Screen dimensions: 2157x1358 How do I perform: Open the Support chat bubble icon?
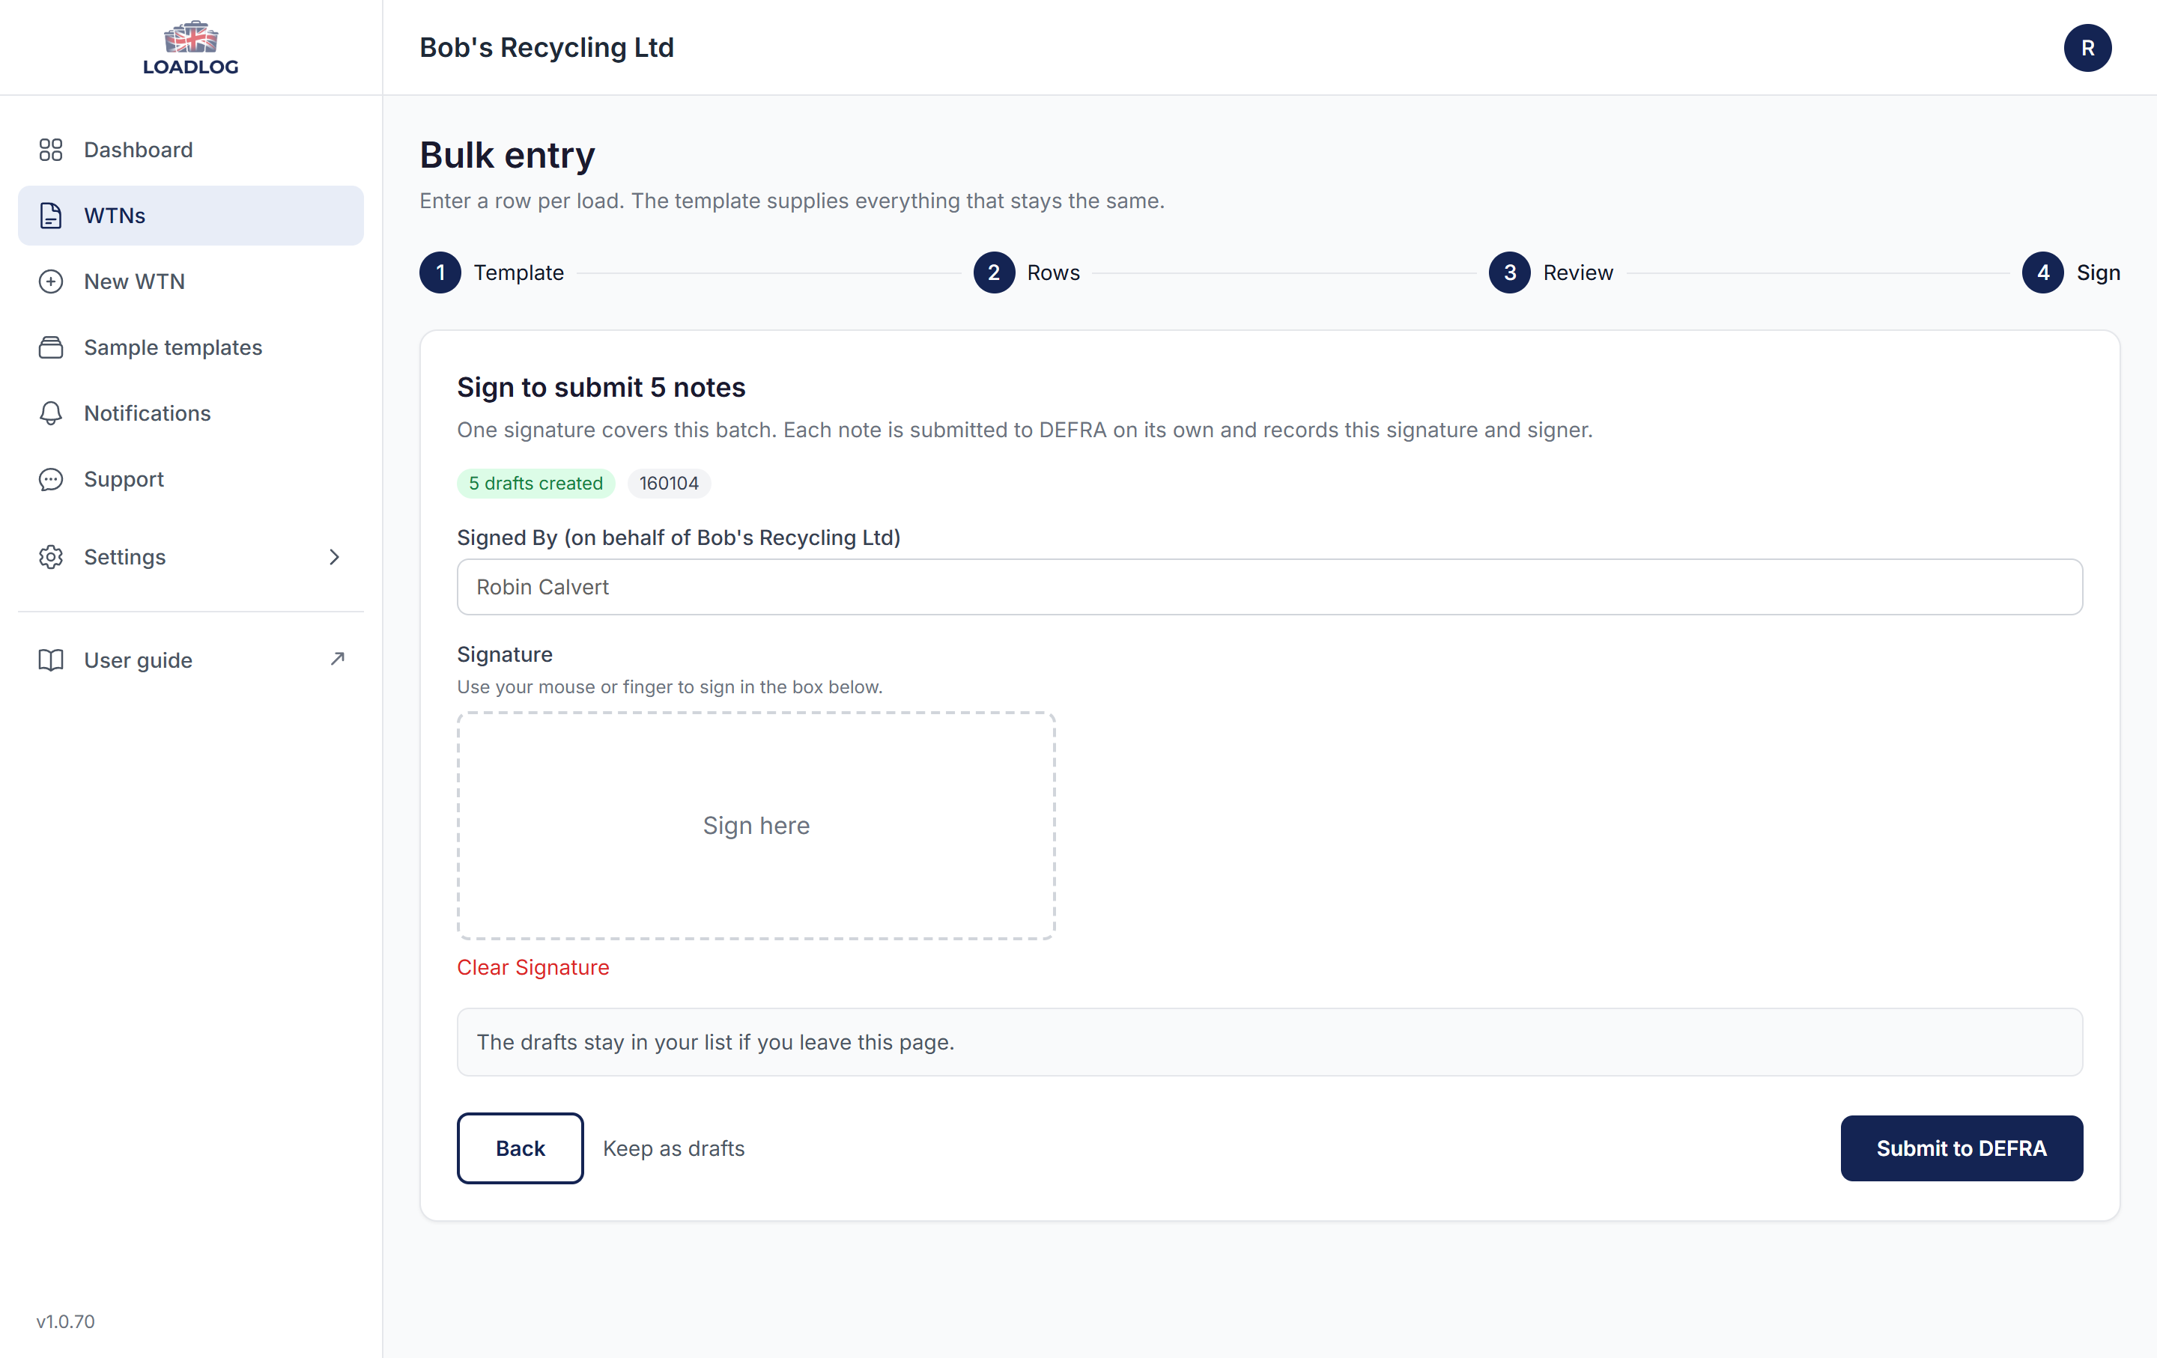point(51,479)
